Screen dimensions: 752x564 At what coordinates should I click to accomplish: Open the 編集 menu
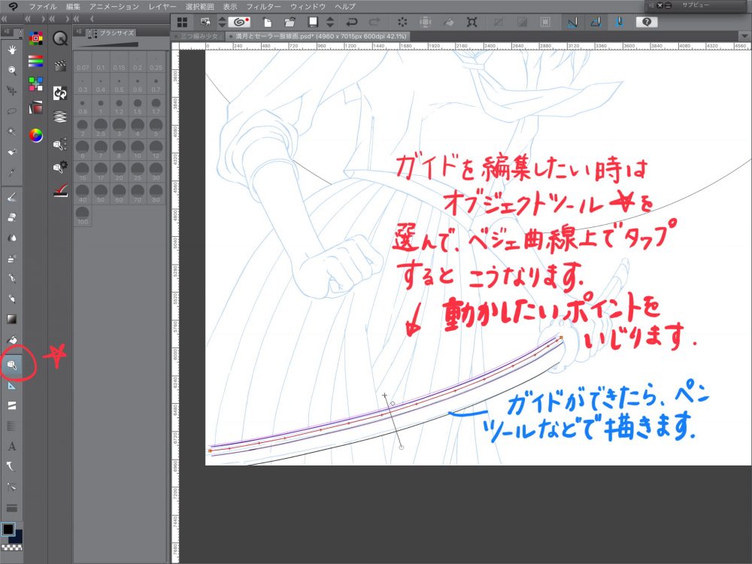(73, 7)
